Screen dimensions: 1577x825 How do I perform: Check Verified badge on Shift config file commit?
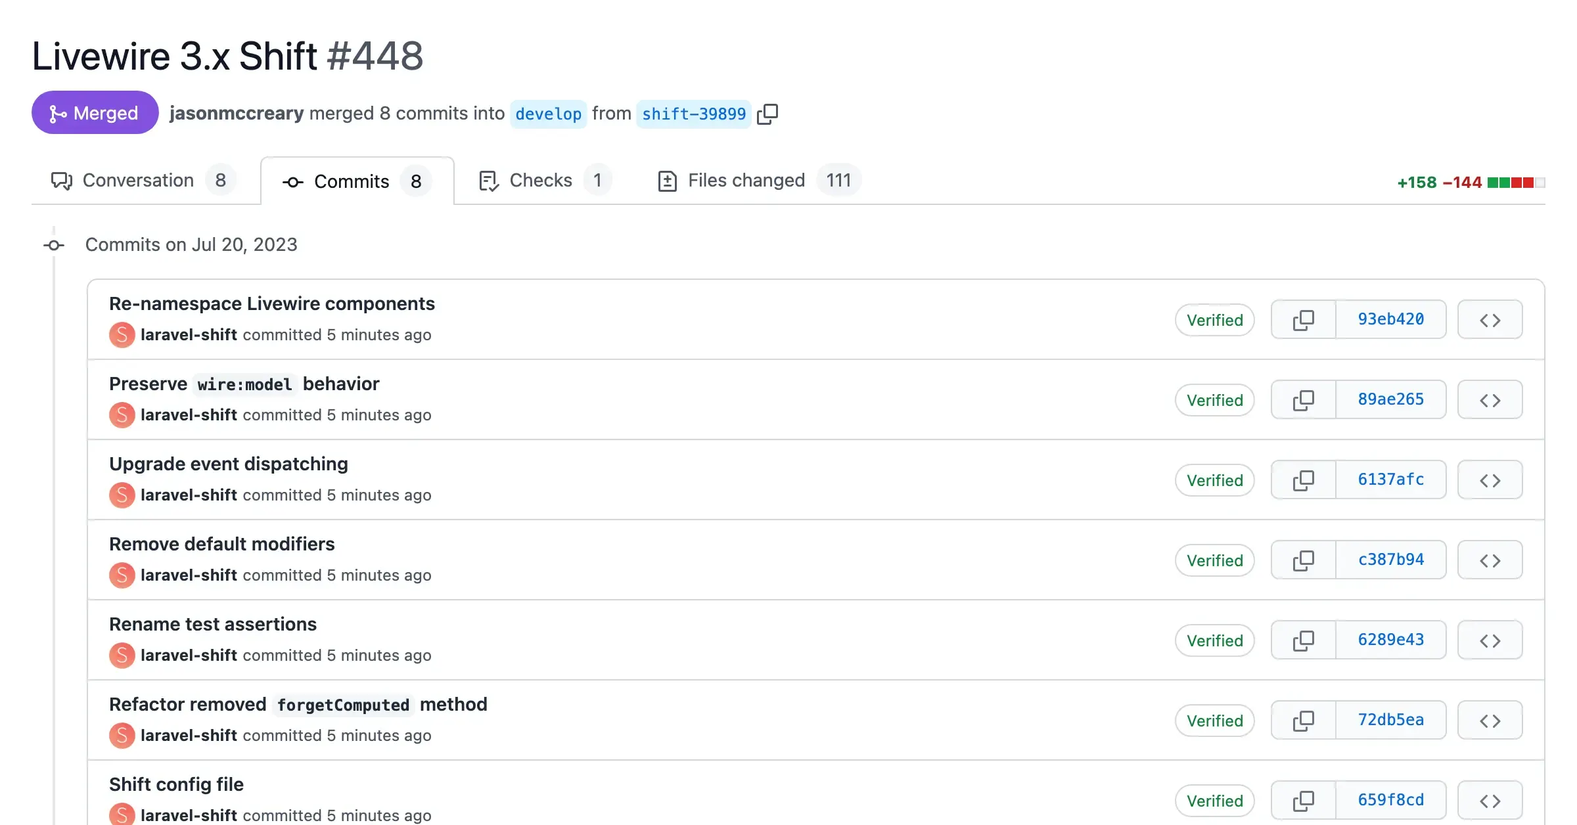click(1214, 801)
